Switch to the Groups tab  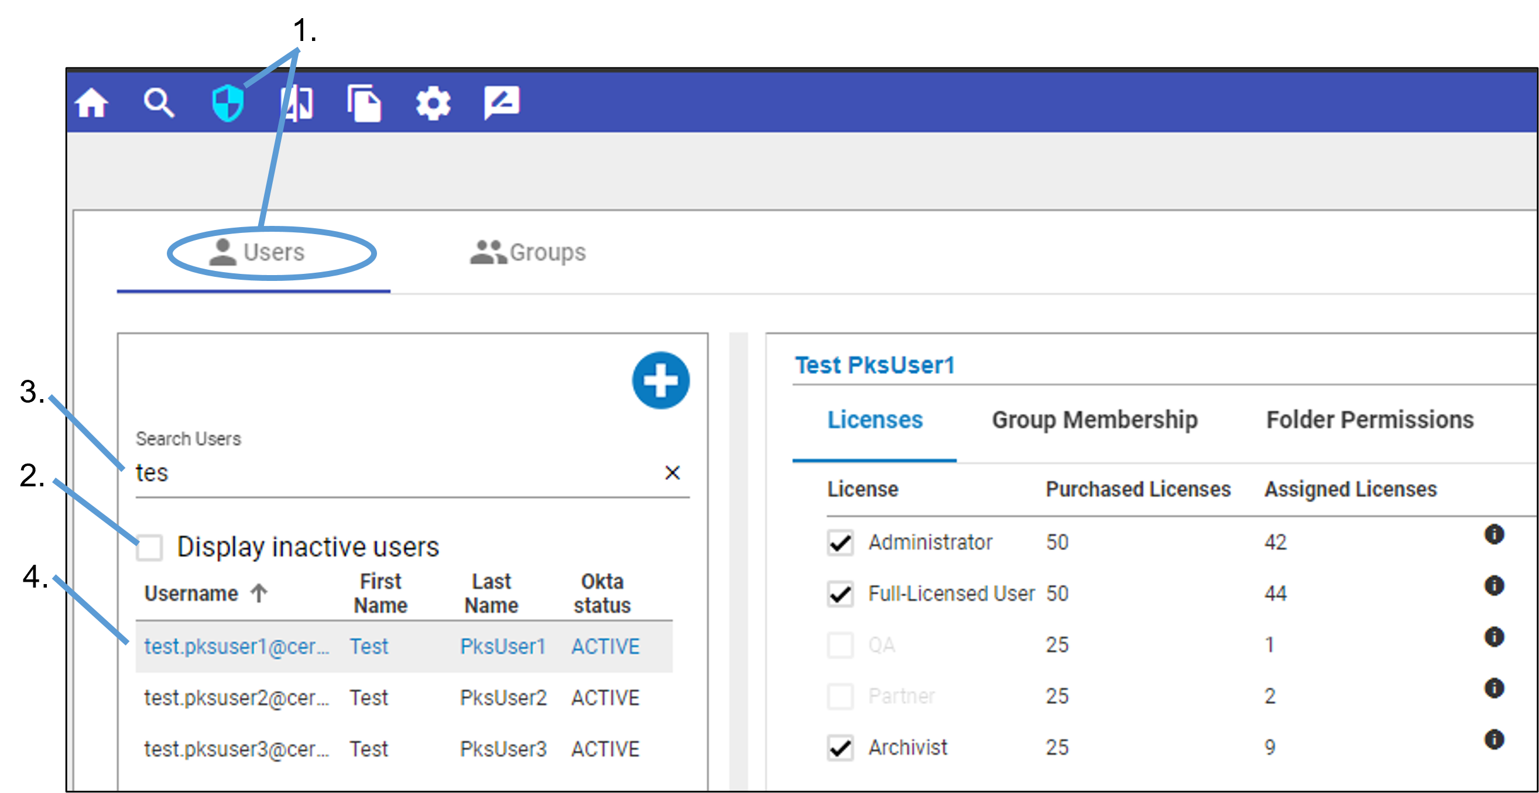528,253
